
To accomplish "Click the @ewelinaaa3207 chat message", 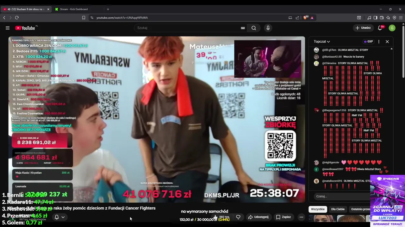I will click(x=351, y=171).
